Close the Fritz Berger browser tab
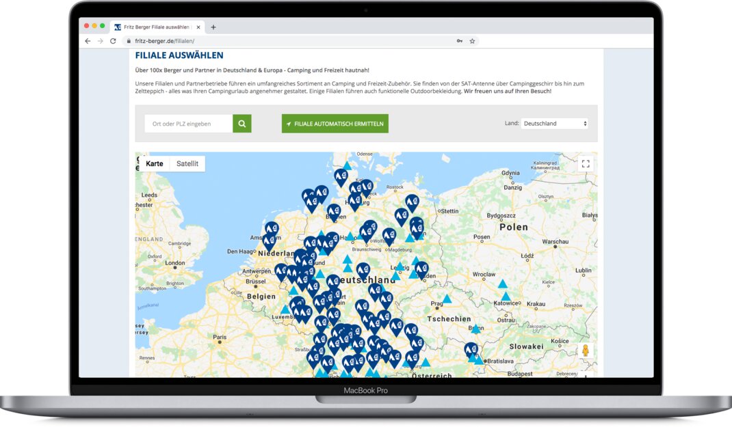732x427 pixels. 198,27
